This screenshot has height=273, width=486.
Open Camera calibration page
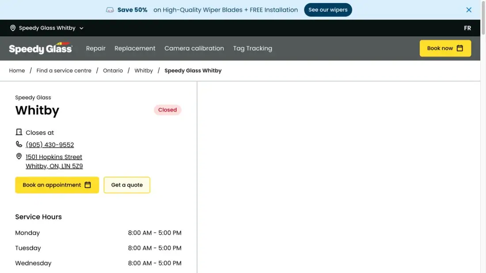pyautogui.click(x=194, y=48)
